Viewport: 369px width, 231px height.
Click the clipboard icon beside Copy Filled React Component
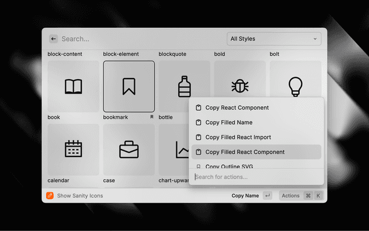click(198, 152)
